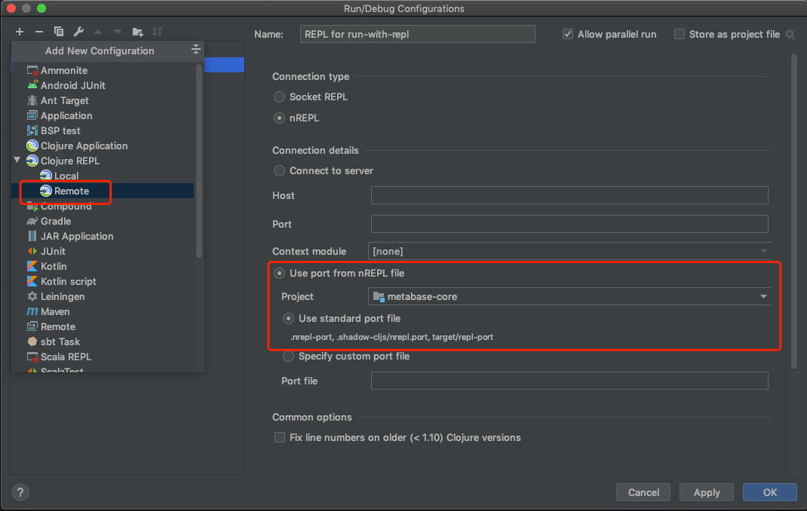
Task: Select Android JUnit configuration type
Action: pos(72,85)
